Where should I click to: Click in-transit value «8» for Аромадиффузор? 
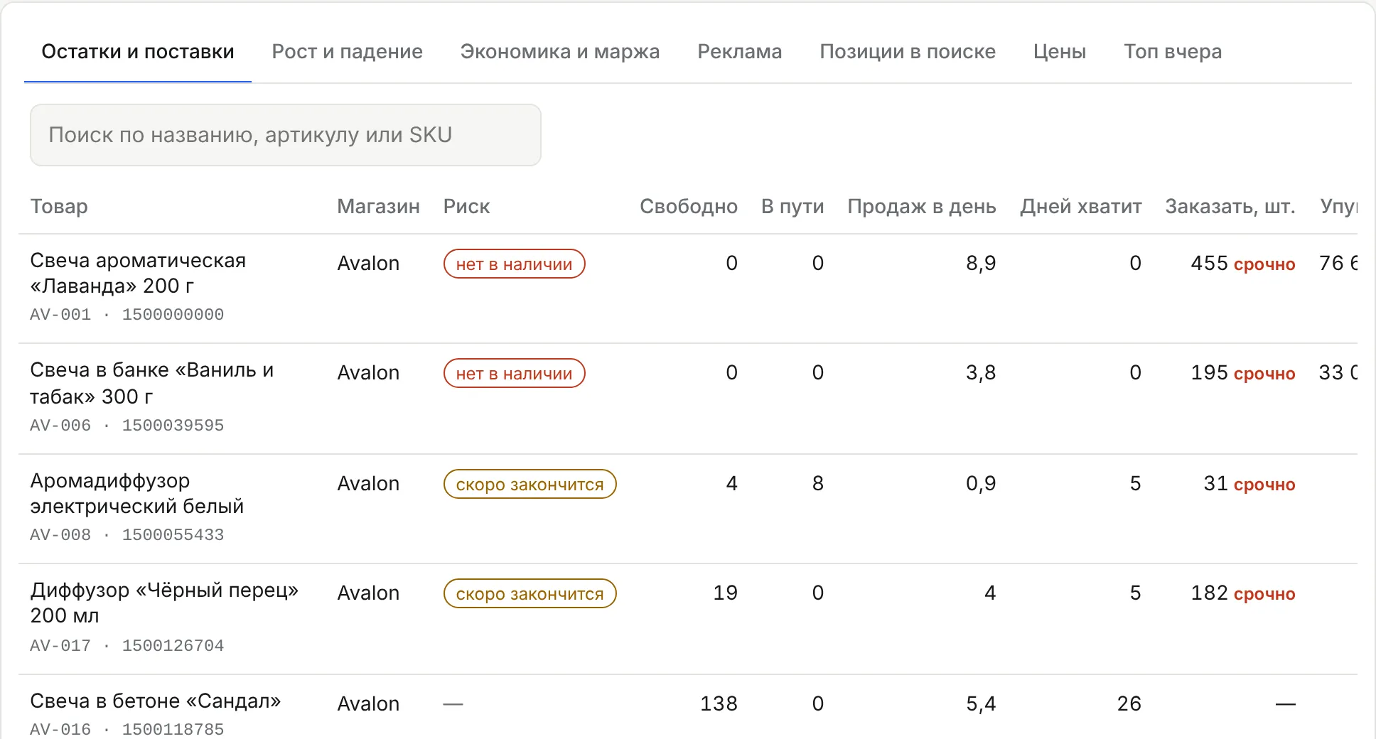(x=818, y=484)
